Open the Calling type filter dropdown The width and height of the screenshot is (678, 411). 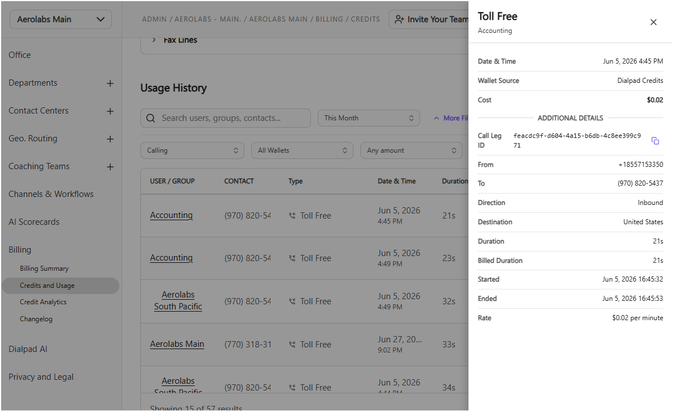[x=194, y=152]
